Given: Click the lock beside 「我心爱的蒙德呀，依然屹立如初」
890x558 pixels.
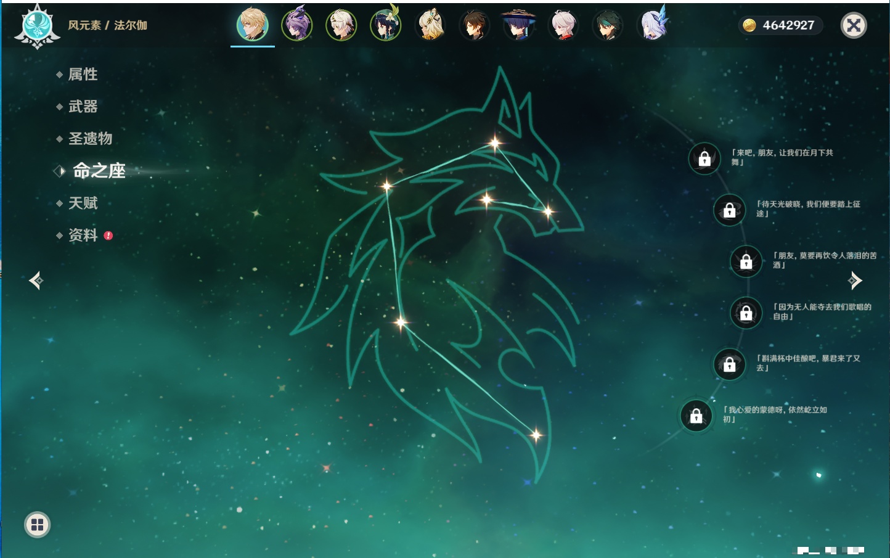Looking at the screenshot, I should point(696,416).
